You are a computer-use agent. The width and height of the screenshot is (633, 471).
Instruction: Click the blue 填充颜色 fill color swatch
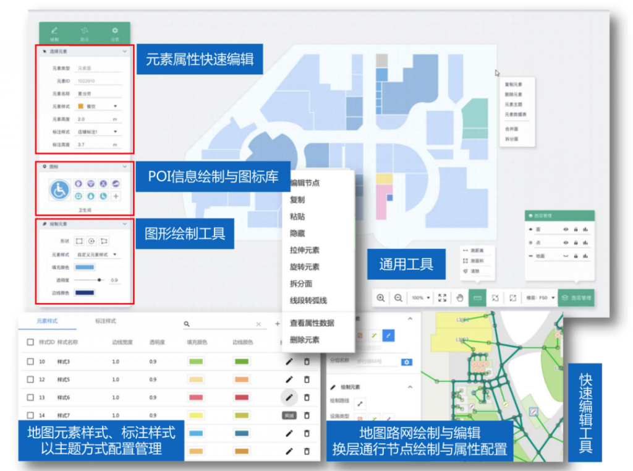click(85, 267)
